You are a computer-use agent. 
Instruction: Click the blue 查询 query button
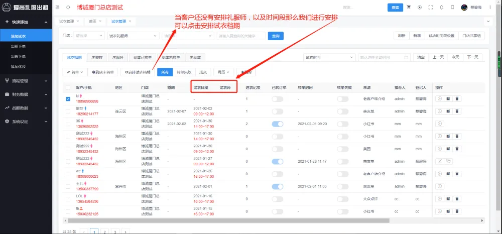[275, 36]
